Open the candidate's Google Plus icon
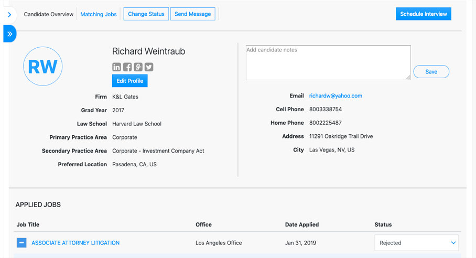The height and width of the screenshot is (258, 476). pyautogui.click(x=138, y=67)
